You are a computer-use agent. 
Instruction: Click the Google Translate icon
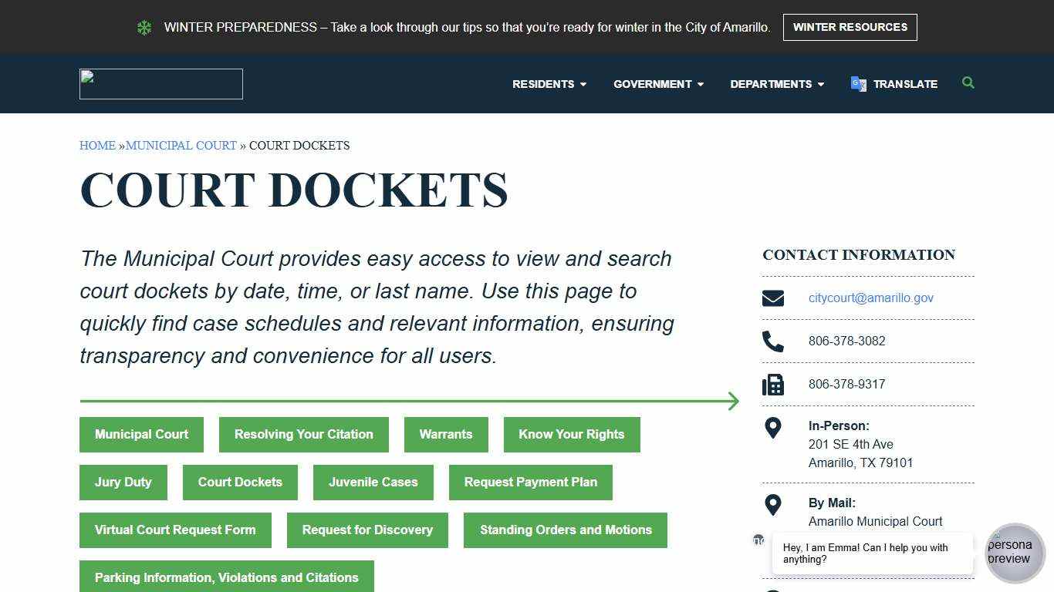pyautogui.click(x=857, y=84)
